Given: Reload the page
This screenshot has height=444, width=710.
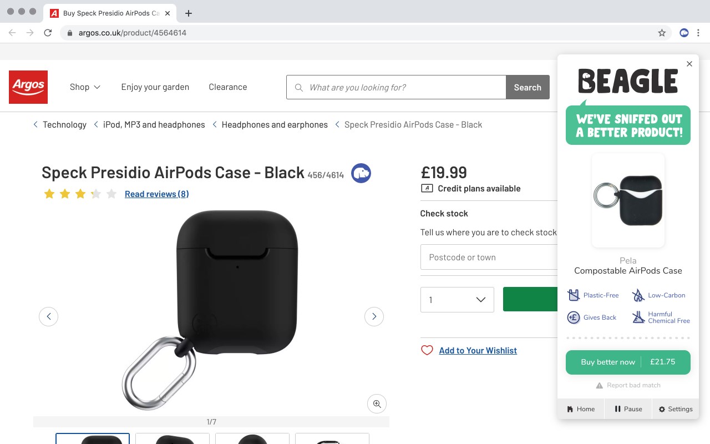Looking at the screenshot, I should coord(48,33).
